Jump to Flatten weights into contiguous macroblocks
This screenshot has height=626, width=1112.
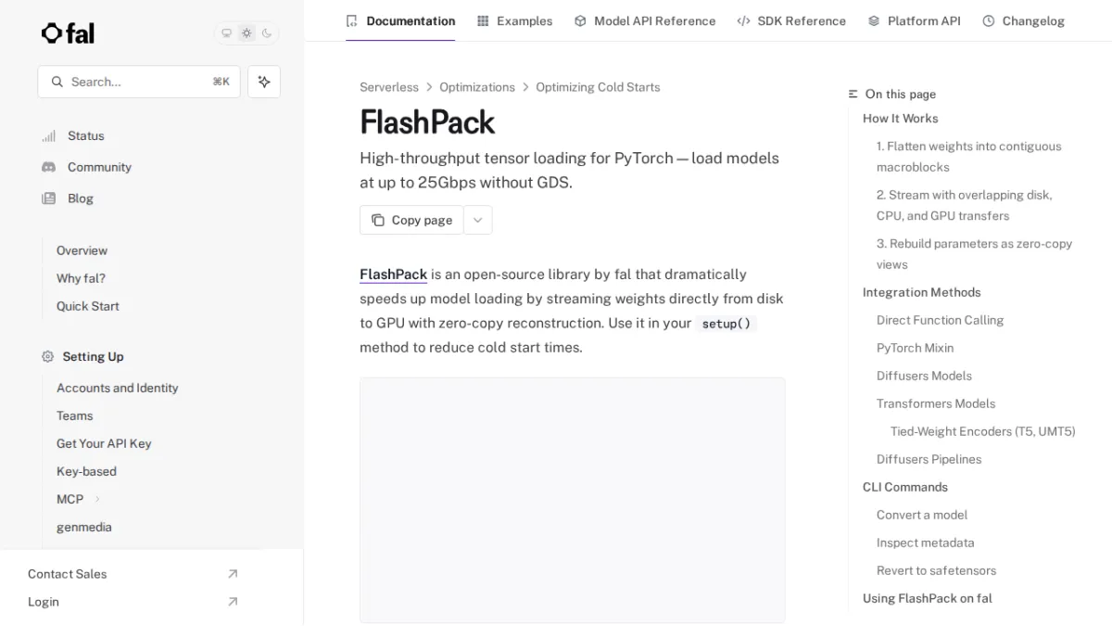969,157
